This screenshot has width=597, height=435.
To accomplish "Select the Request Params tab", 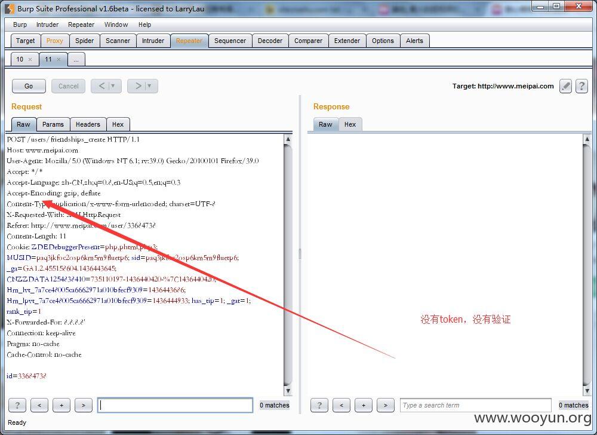I will 53,124.
